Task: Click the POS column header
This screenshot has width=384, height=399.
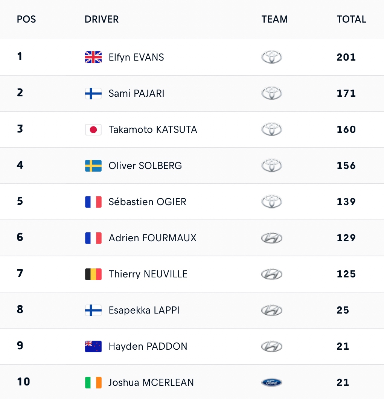Action: 26,19
